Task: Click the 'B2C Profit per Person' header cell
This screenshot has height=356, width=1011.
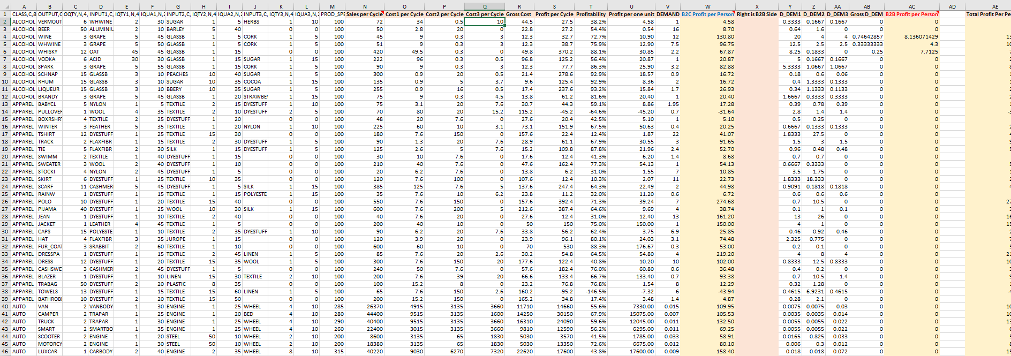Action: (707, 14)
